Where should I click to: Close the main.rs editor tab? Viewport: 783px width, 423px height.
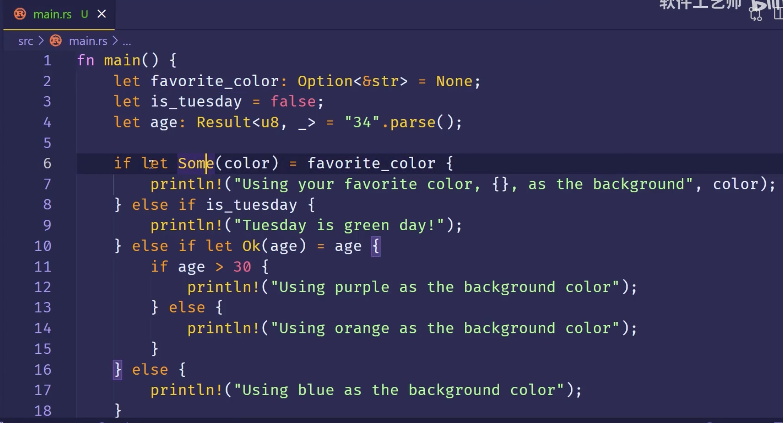(x=101, y=14)
